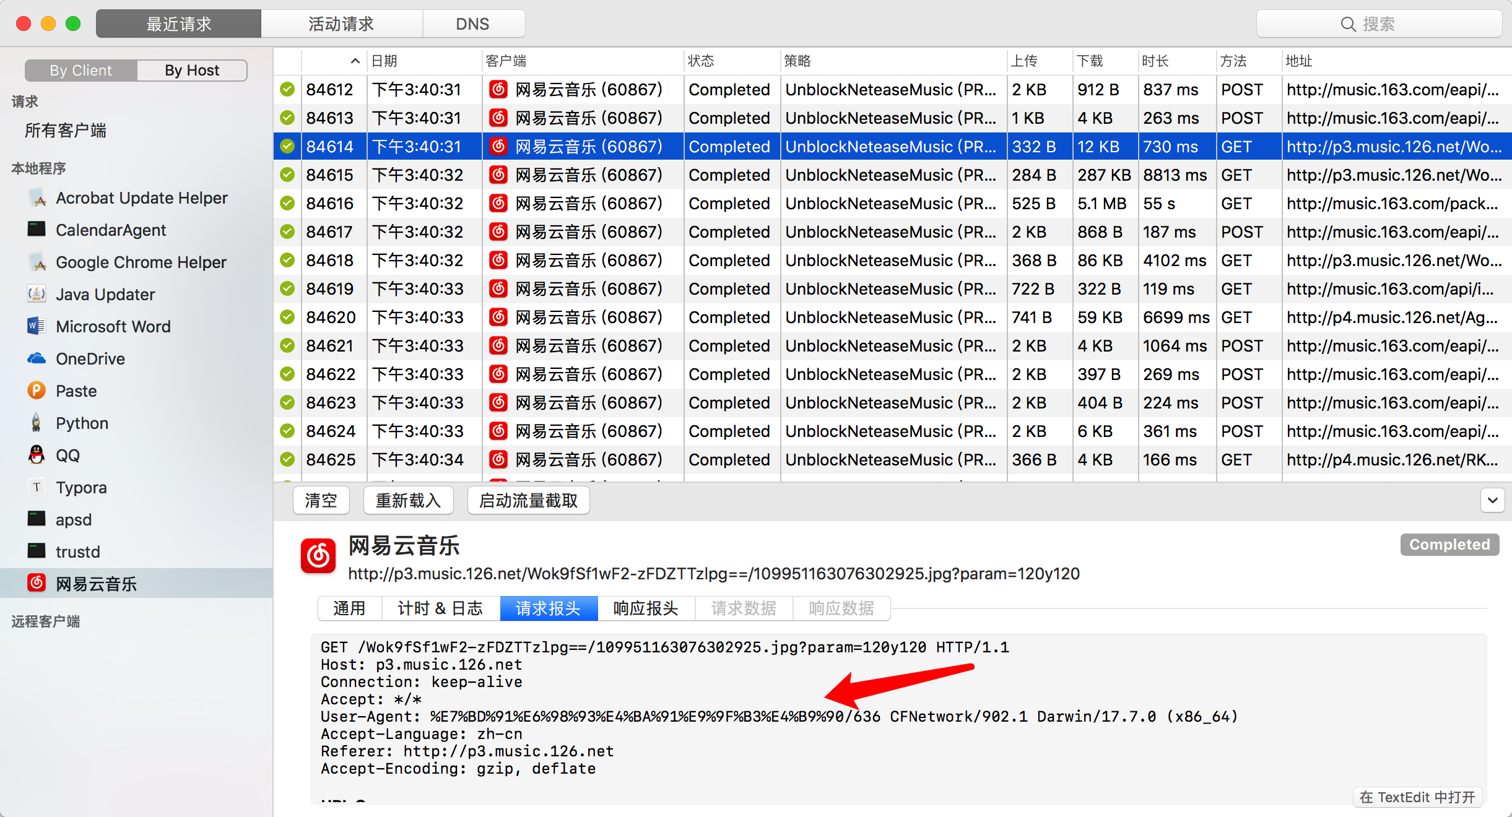Screen dimensions: 1512x817
Task: Open the 活动请求 tab
Action: coord(341,24)
